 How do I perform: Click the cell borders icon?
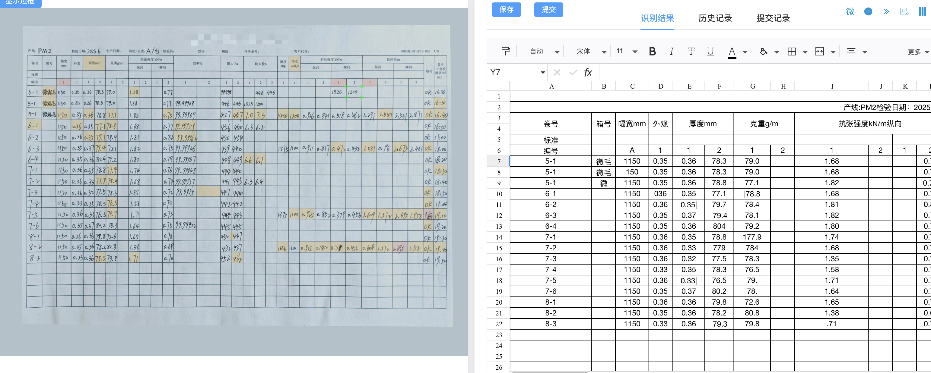[792, 52]
